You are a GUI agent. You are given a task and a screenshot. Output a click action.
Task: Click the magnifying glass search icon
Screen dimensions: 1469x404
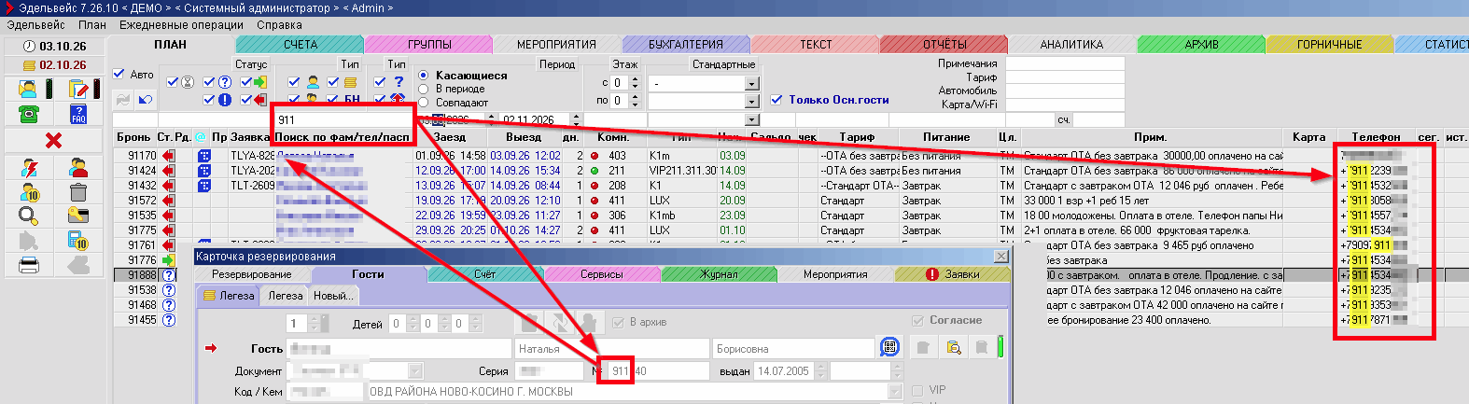pyautogui.click(x=29, y=216)
